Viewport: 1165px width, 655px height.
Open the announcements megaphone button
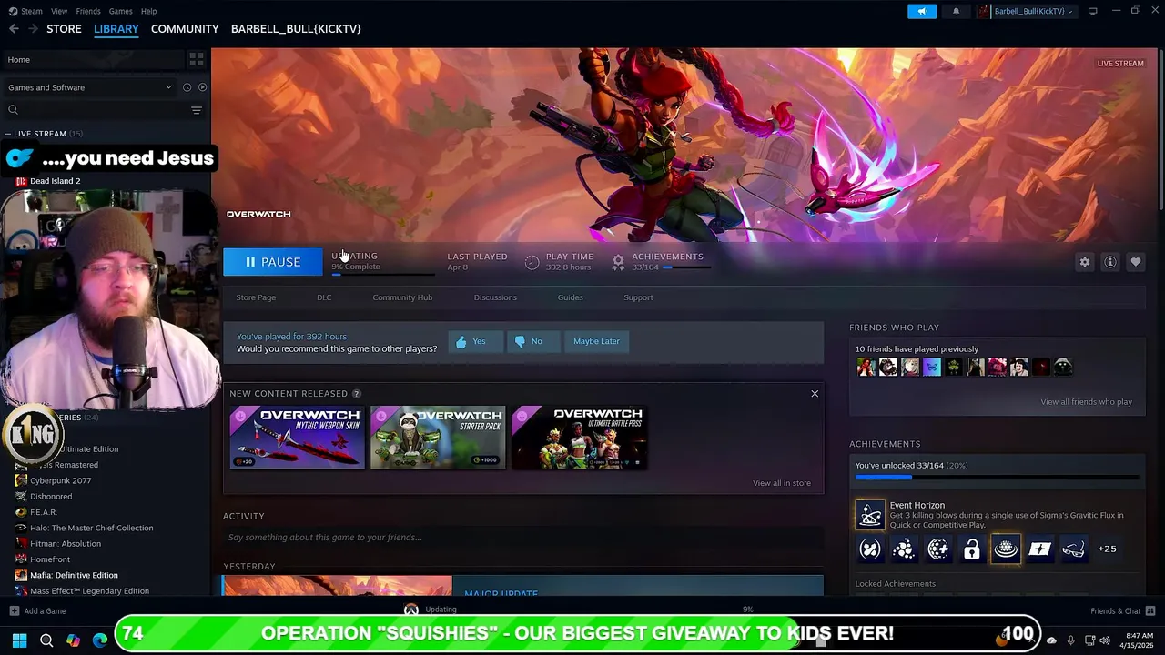tap(922, 11)
